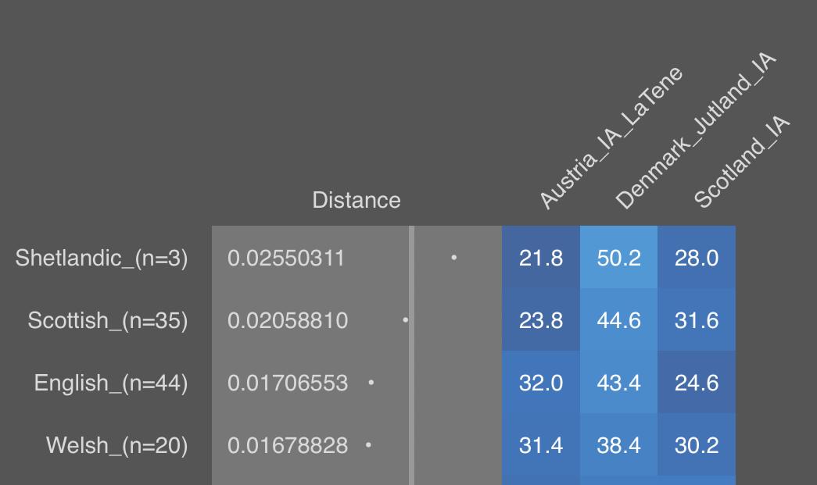Click the Distance column header
Image resolution: width=817 pixels, height=485 pixels.
click(356, 201)
